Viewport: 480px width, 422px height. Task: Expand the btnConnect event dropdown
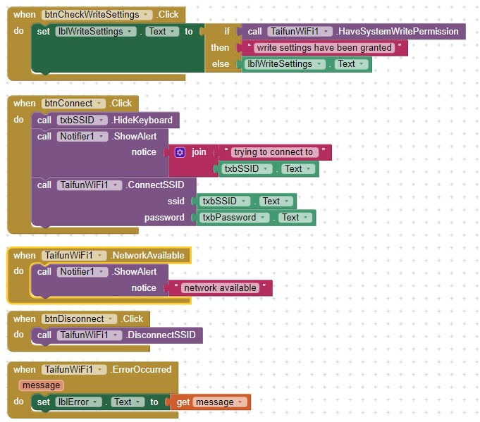(100, 104)
